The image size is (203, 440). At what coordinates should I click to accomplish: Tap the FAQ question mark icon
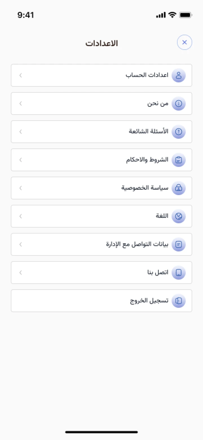tap(178, 132)
